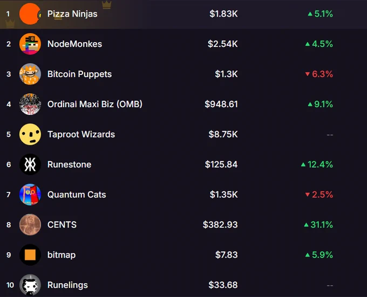This screenshot has height=297, width=367.
Task: Open the Pizza Ninjas orange avatar icon
Action: click(x=30, y=14)
